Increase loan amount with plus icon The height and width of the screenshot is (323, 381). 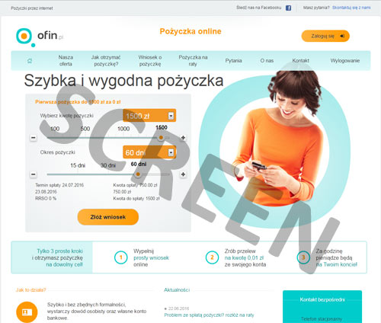click(183, 138)
